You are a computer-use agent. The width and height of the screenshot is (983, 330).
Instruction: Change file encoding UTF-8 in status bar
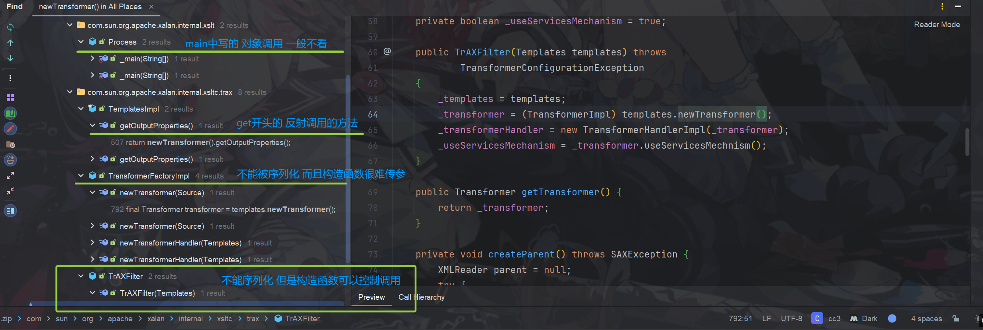[791, 318]
